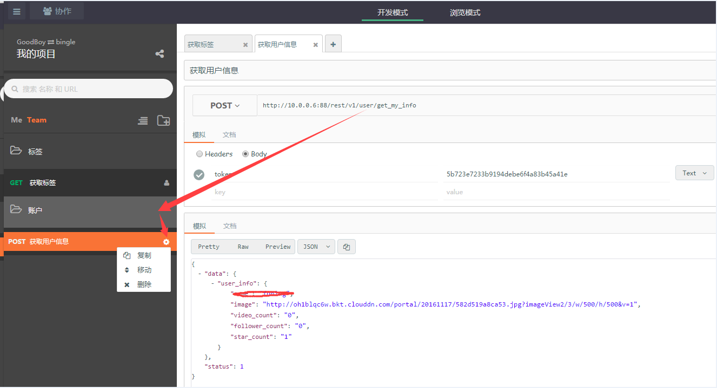Click the user icon on 获取标签 row
Viewport: 717px width, 388px height.
point(167,183)
